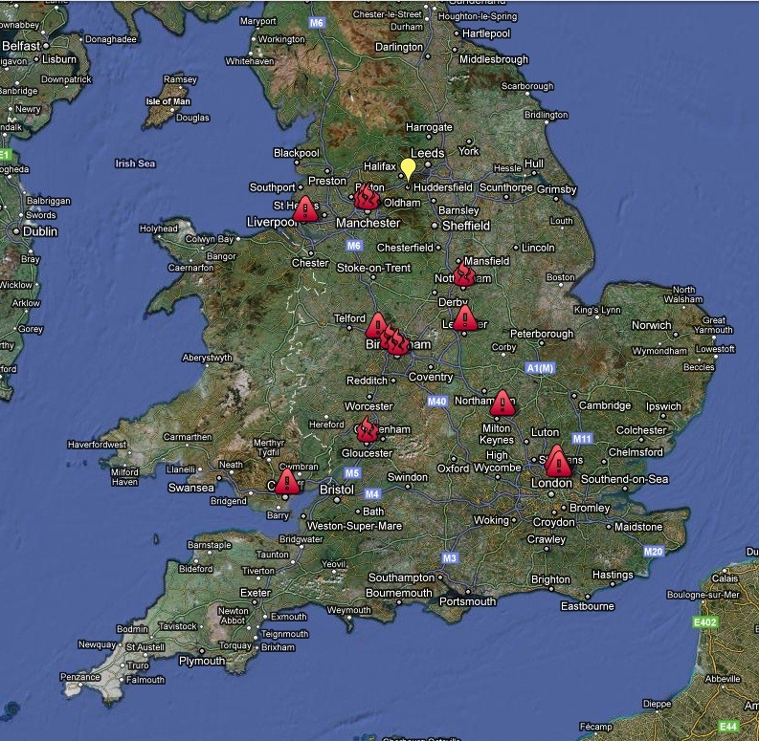Select the M11 motorway shield
Viewport: 759px width, 741px height.
582,438
